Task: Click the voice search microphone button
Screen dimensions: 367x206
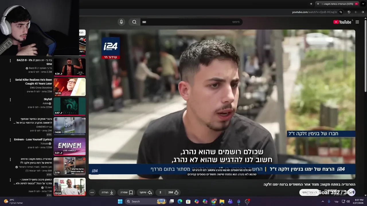Action: [121, 22]
